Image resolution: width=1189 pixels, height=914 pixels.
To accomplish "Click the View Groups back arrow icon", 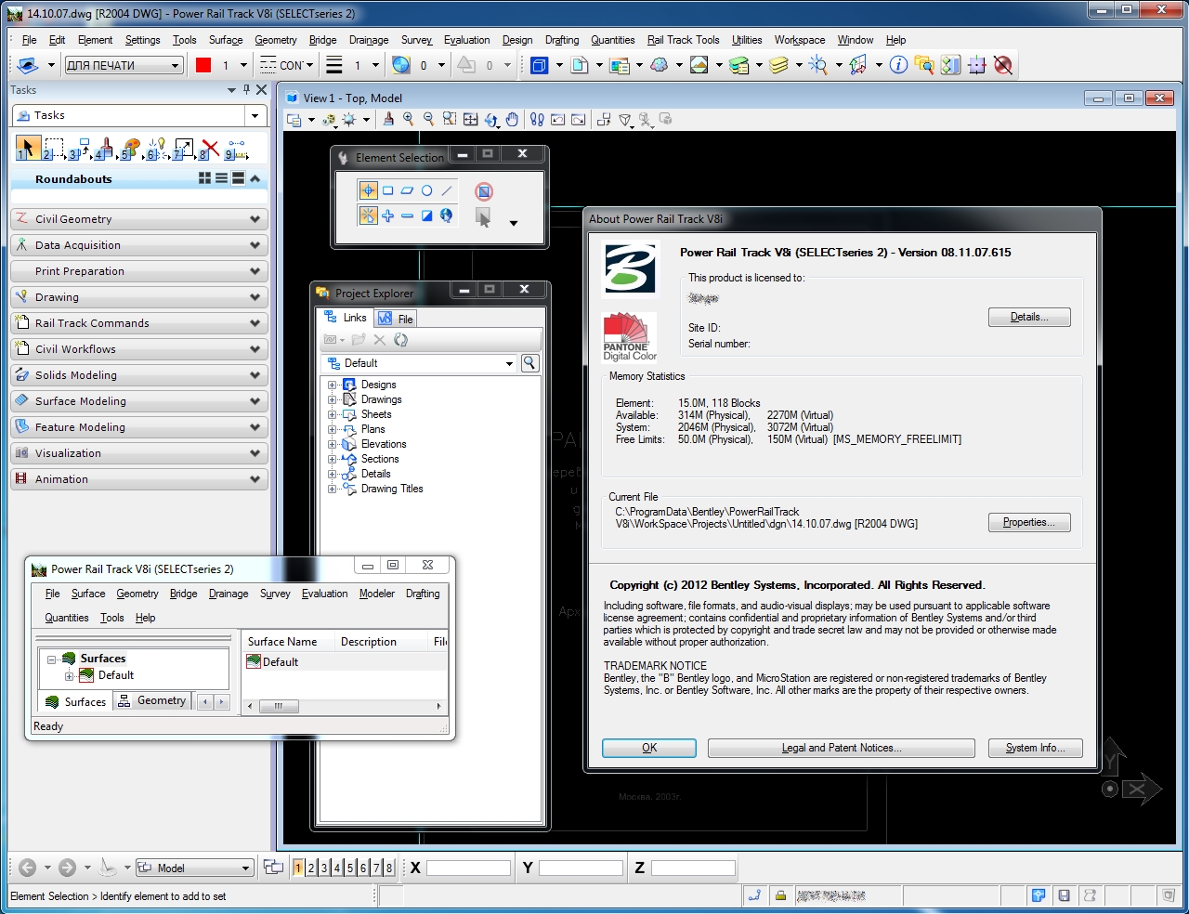I will click(27, 868).
